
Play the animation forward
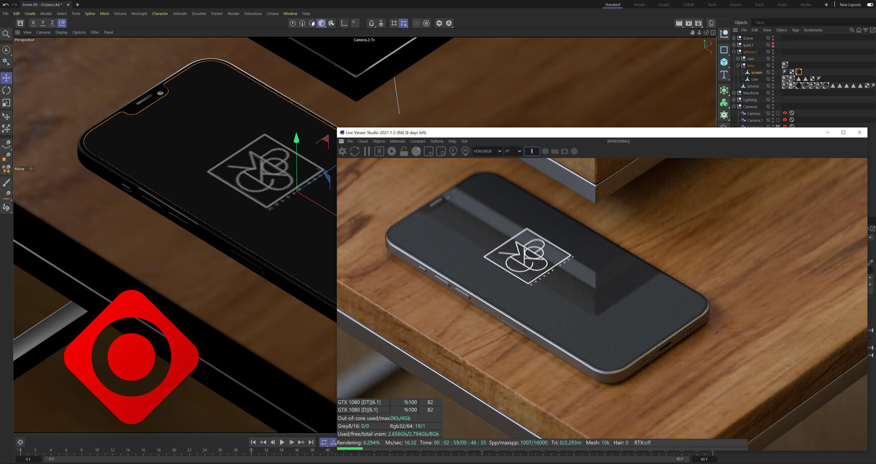click(281, 442)
